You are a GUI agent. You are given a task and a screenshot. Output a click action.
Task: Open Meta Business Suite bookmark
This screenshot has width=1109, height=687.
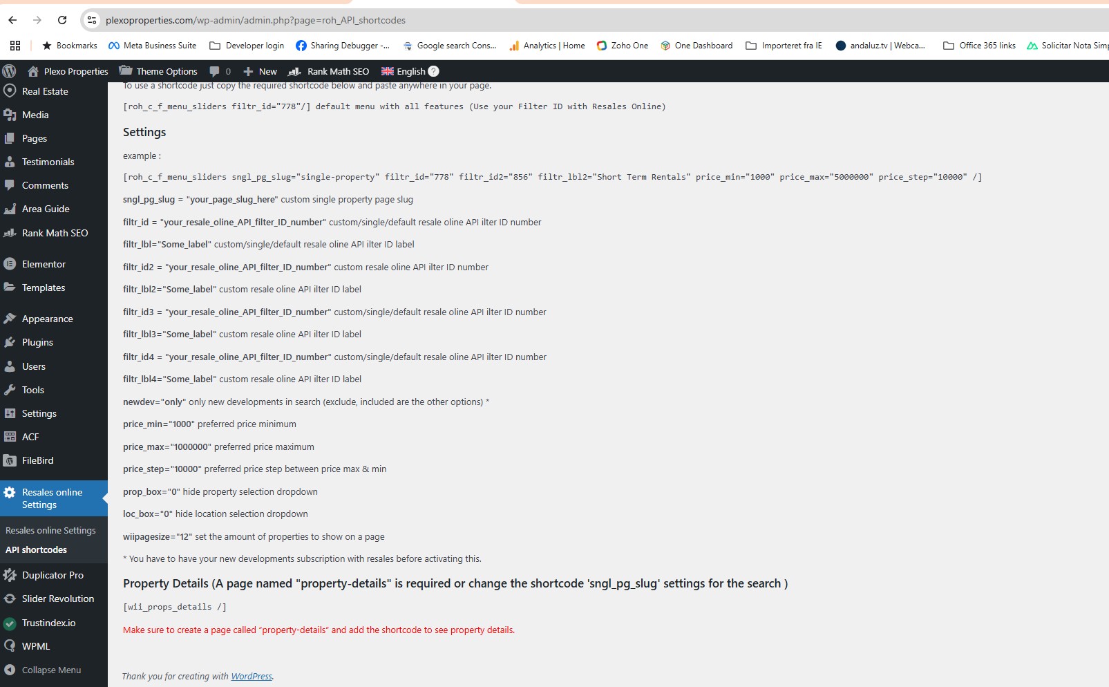coord(153,46)
